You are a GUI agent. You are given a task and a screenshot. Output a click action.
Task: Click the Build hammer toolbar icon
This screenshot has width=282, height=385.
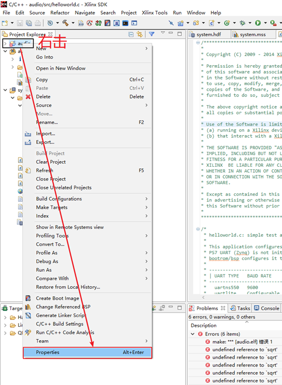[65, 23]
